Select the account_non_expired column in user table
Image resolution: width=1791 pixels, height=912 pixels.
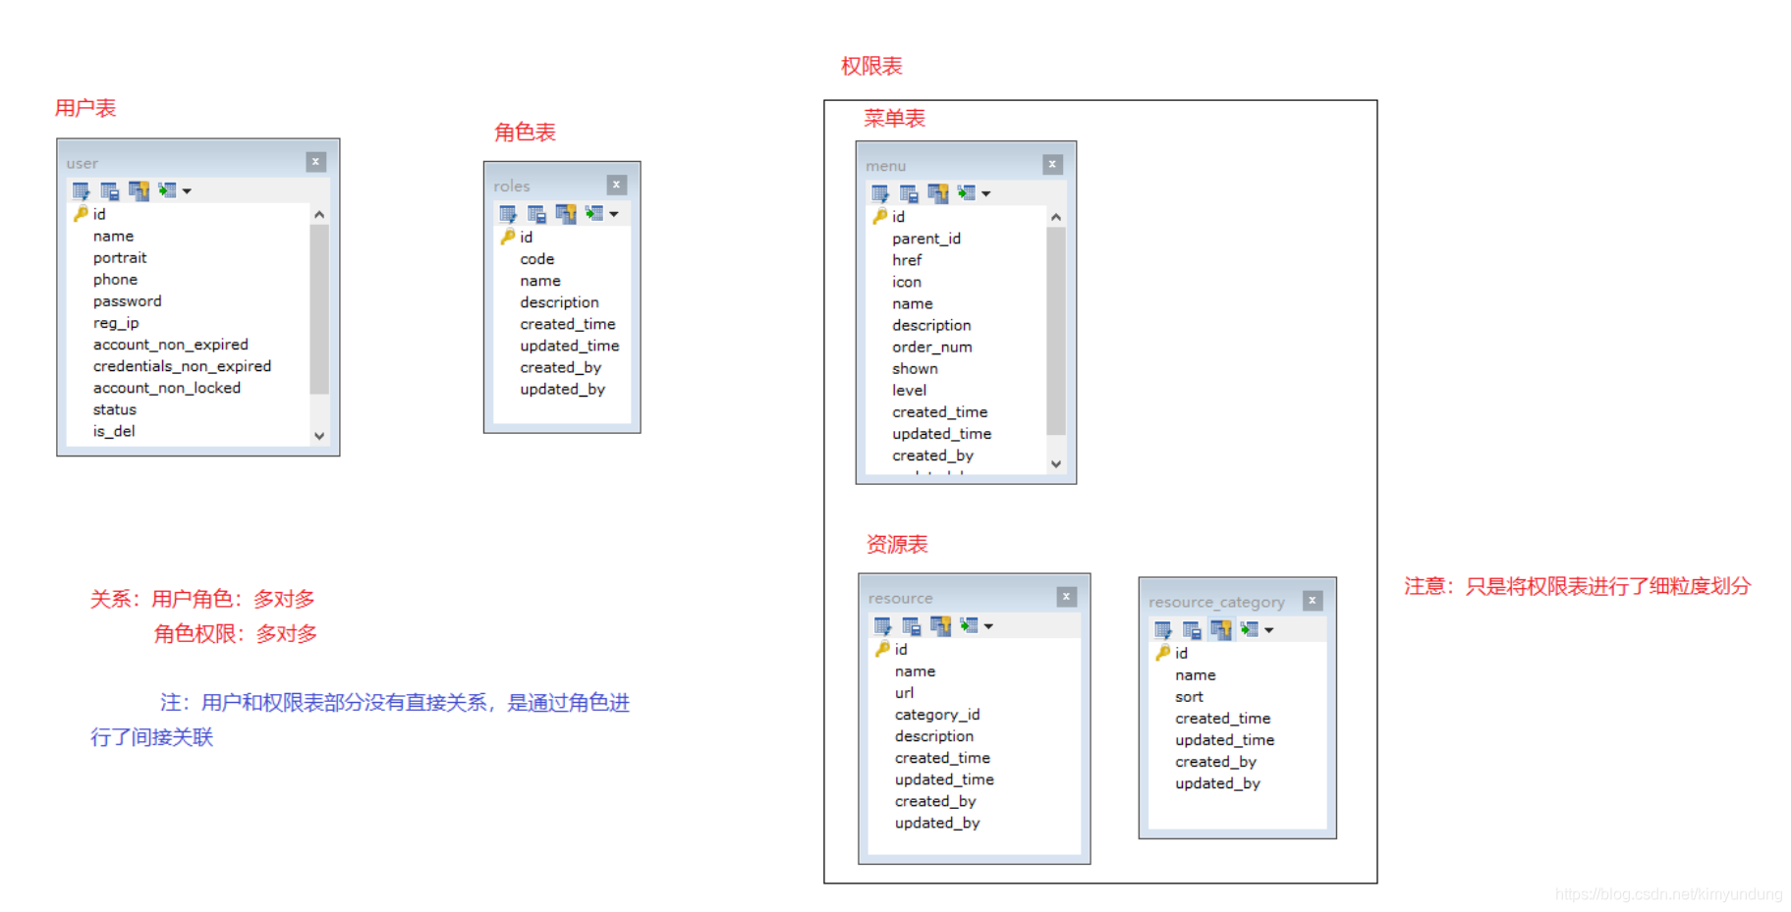pyautogui.click(x=171, y=345)
